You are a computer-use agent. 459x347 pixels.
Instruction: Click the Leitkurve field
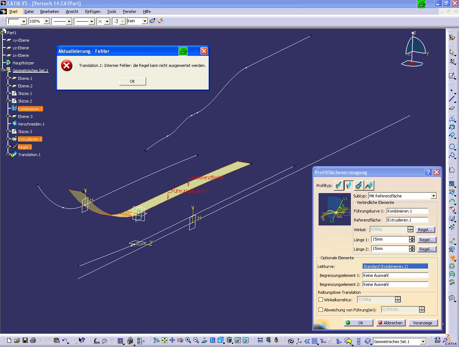(395, 266)
